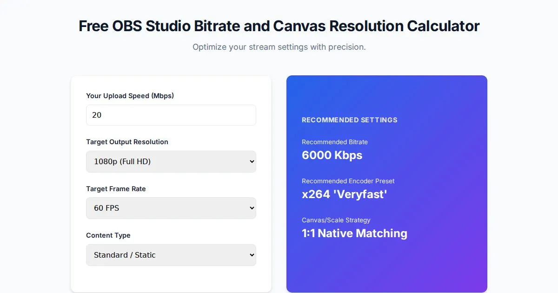Select the '1:1 Native Matching' result text
This screenshot has width=558, height=293.
pos(354,233)
